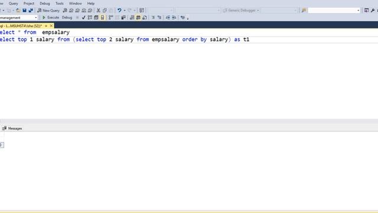The image size is (378, 213).
Task: Toggle the IntelliSense Enabled icon
Action: (x=102, y=17)
